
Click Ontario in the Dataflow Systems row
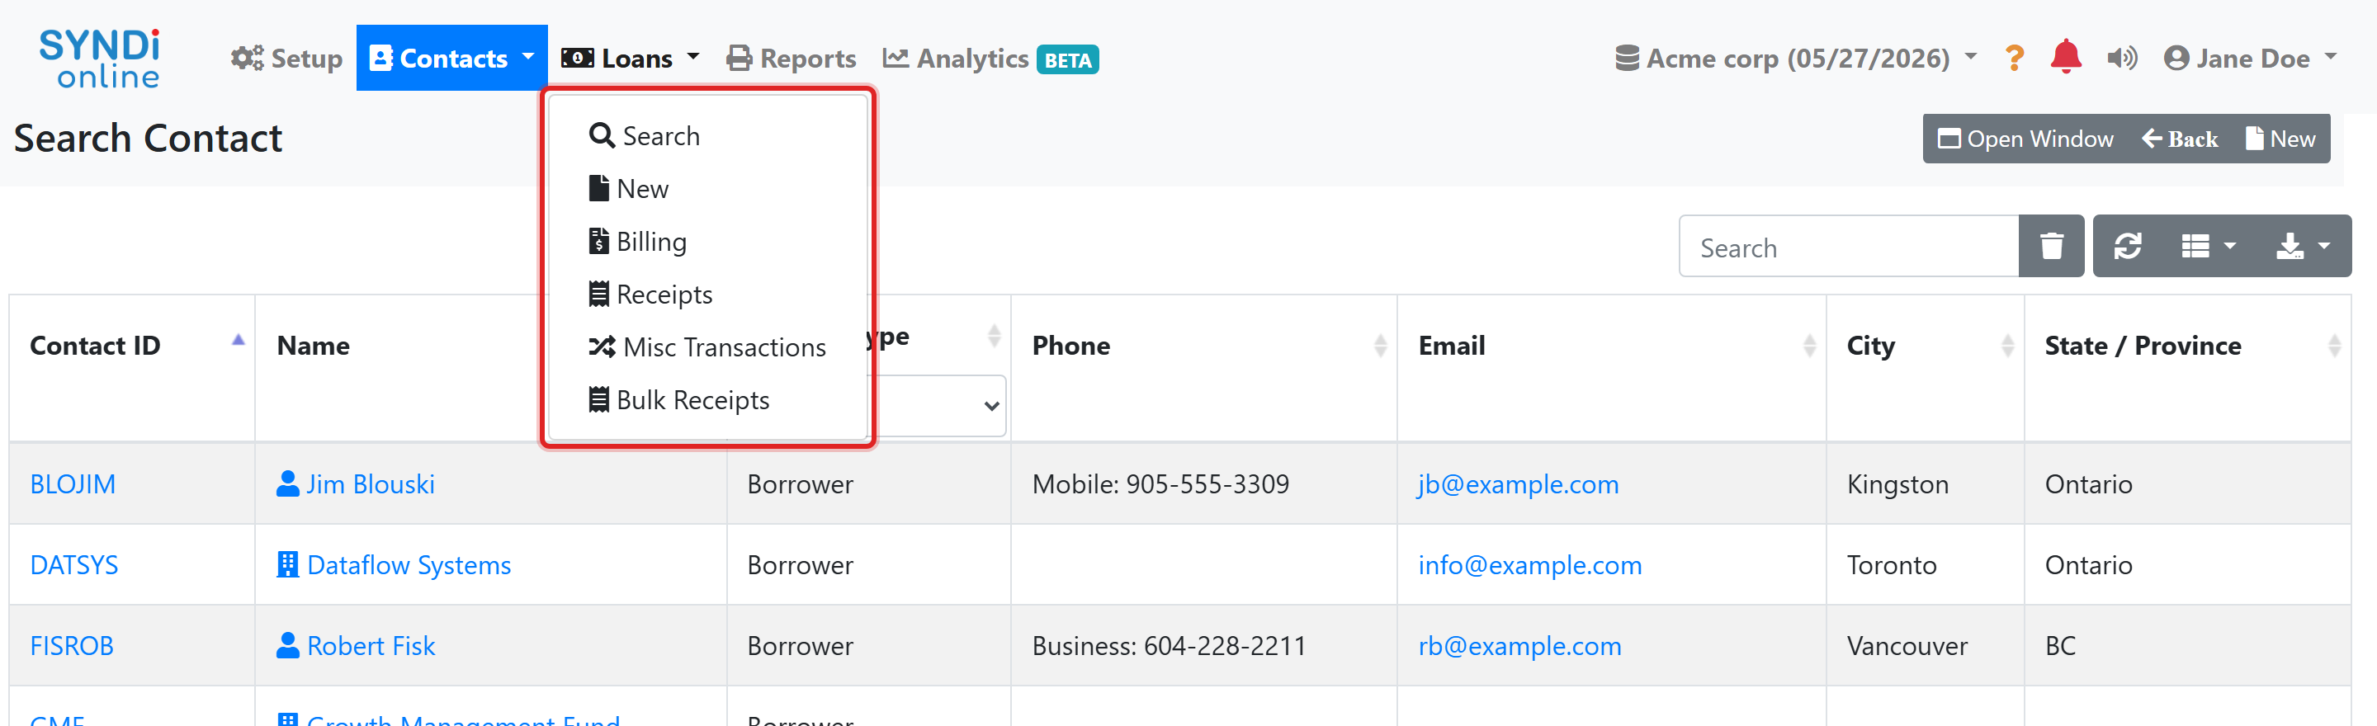(2088, 564)
